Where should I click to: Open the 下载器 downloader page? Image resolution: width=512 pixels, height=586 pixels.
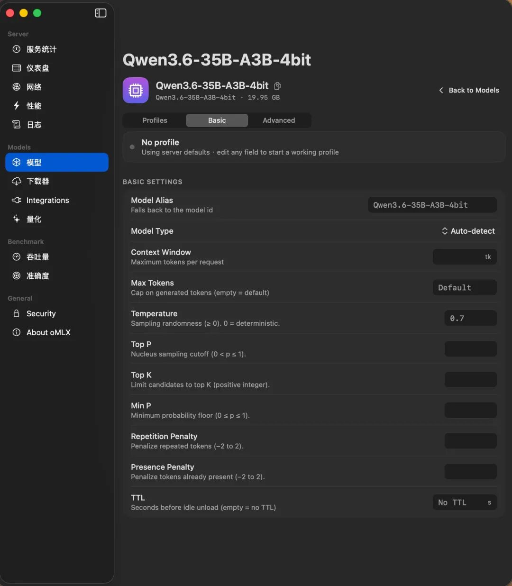click(57, 182)
